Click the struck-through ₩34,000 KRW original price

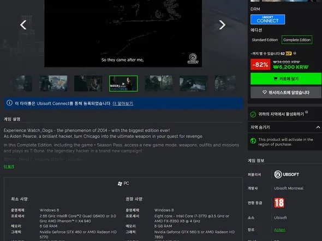(287, 62)
